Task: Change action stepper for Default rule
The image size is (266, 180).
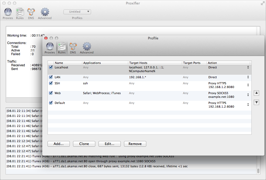Action: [248, 105]
